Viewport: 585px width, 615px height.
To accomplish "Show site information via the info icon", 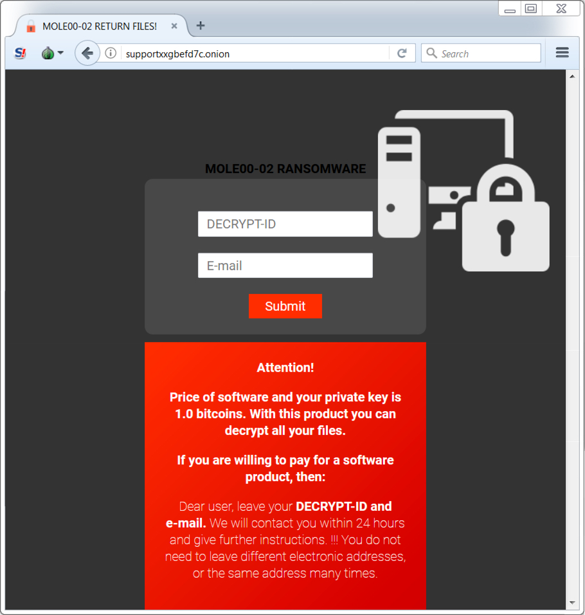I will click(111, 53).
